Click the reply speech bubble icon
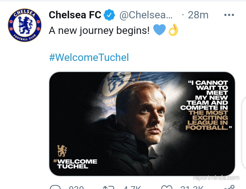 55,187
